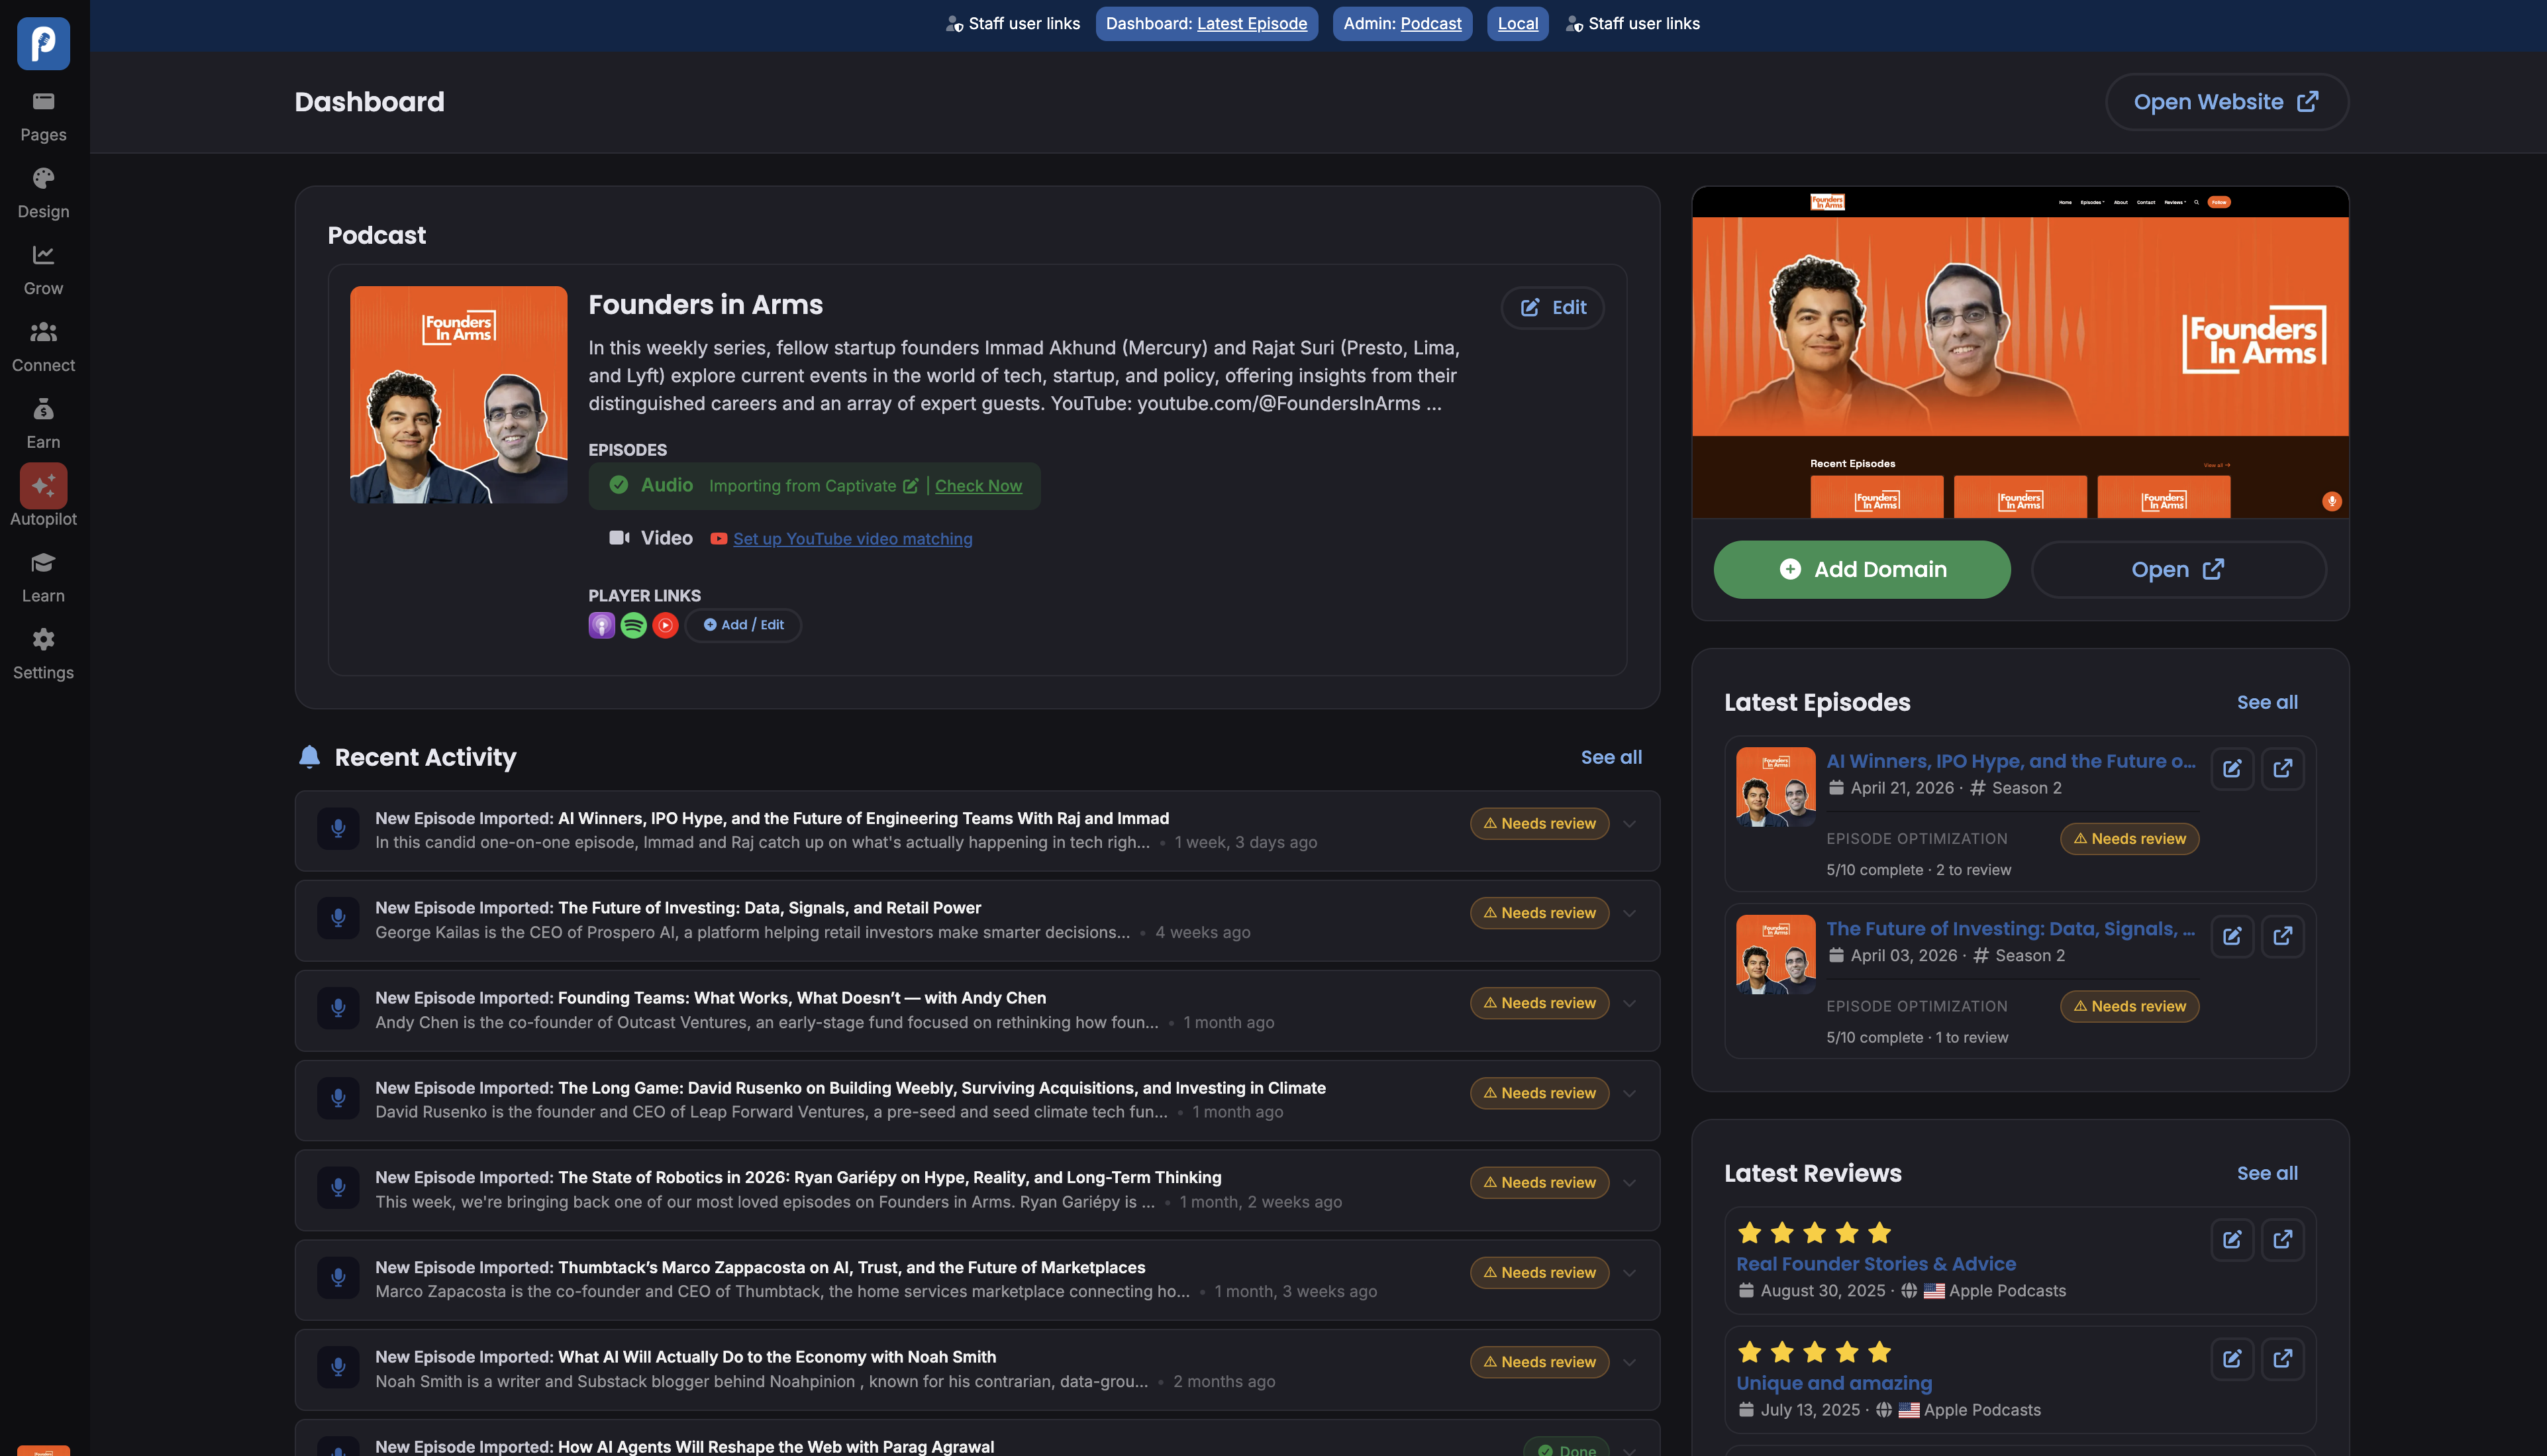Open Real Founder Stories review externally
Screen dimensions: 2547x1456
click(x=2283, y=1239)
